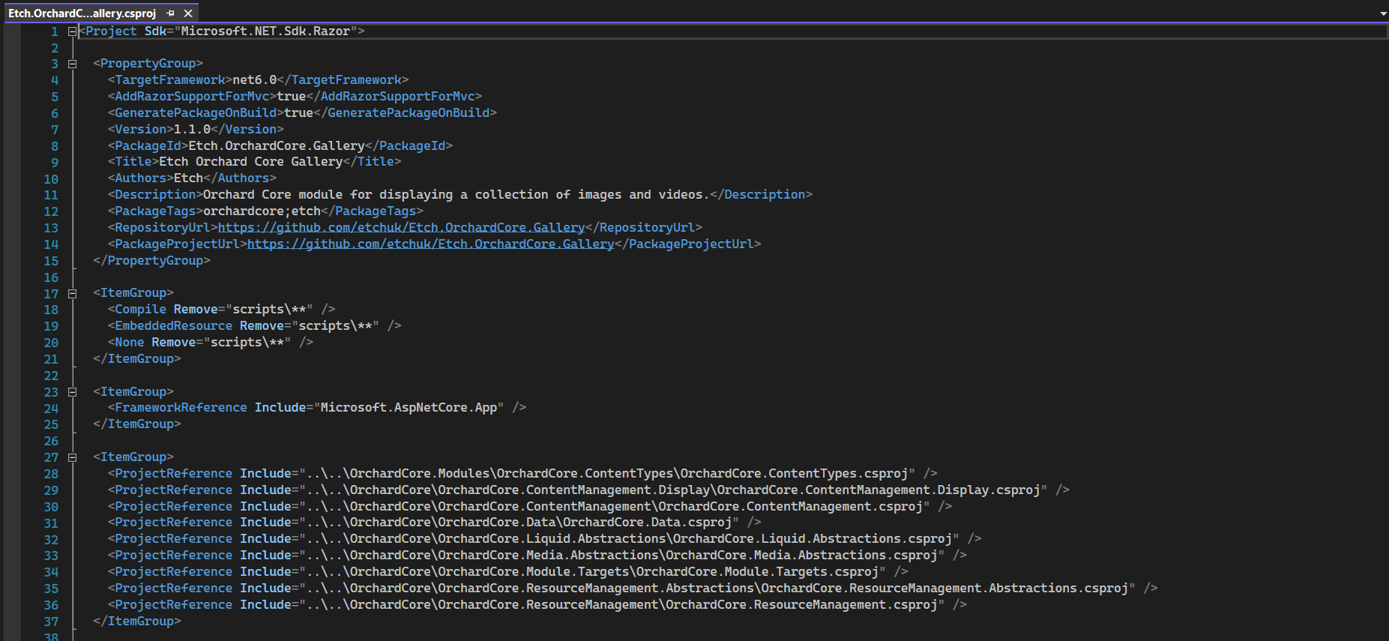Click the AddRazorSupportForMvc true value

[x=292, y=96]
